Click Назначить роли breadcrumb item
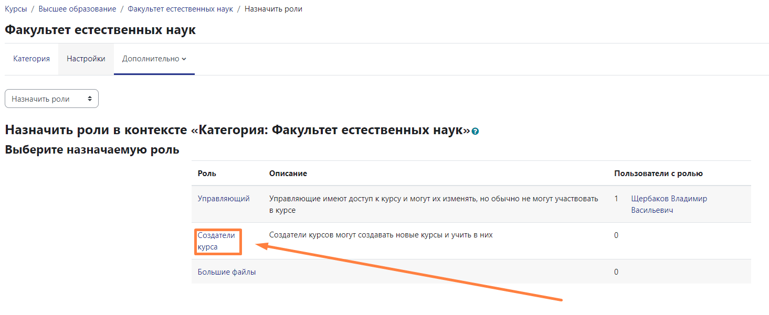 (x=273, y=9)
